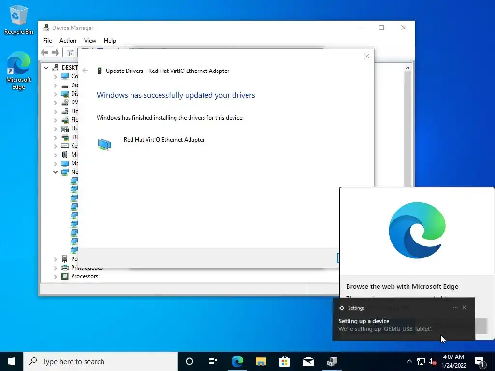This screenshot has width=495, height=371.
Task: Open the Recycle Bin desktop icon
Action: pos(19,19)
